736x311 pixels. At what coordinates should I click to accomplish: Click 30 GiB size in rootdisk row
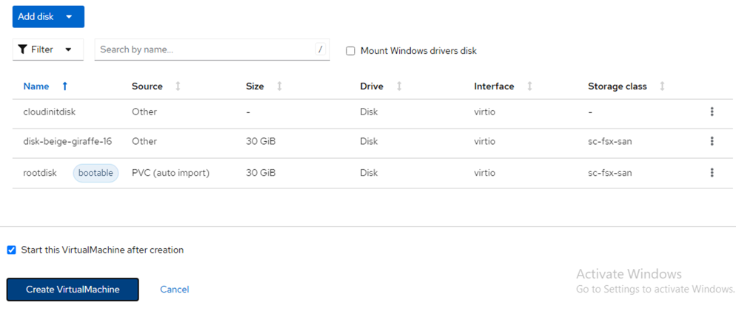(261, 173)
